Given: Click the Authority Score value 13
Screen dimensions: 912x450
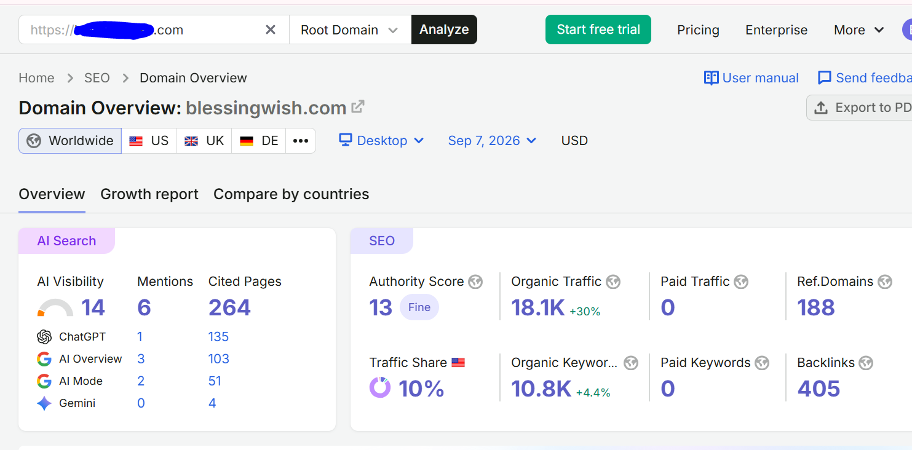Looking at the screenshot, I should point(381,307).
